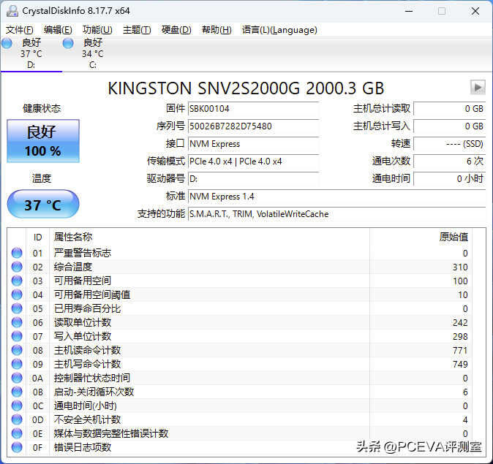Click the 通电次数 value 6 次
The height and width of the screenshot is (464, 493).
(x=450, y=161)
